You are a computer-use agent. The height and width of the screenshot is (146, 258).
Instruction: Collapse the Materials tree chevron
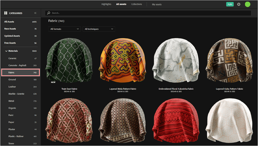click(6, 51)
